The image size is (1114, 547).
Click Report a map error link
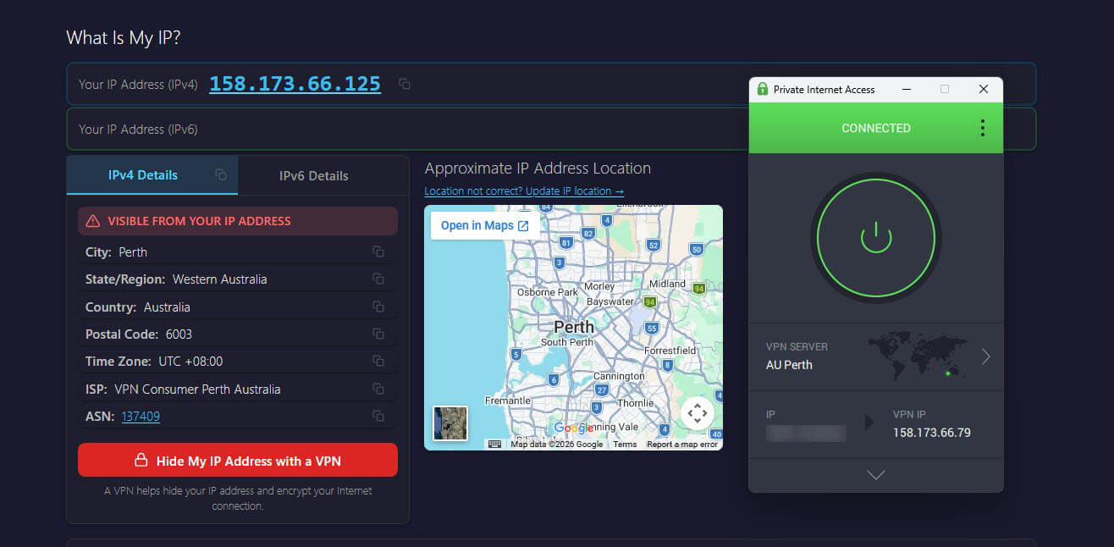(x=682, y=444)
